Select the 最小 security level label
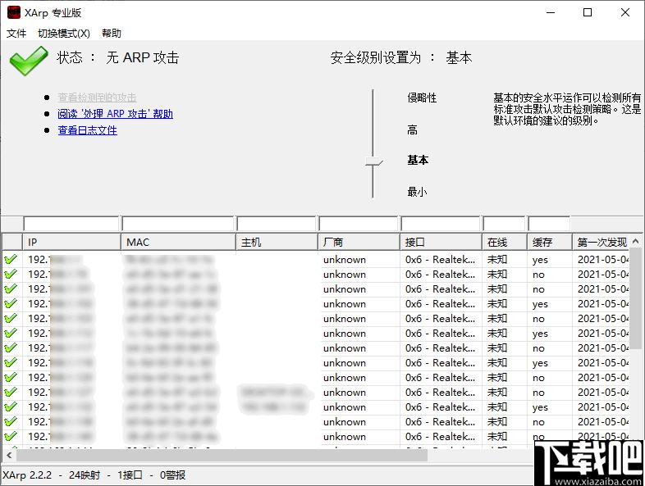The height and width of the screenshot is (486, 645). point(417,192)
